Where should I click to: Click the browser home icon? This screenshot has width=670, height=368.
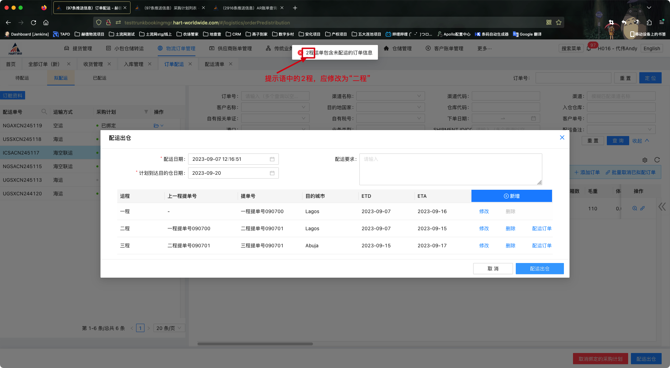46,23
